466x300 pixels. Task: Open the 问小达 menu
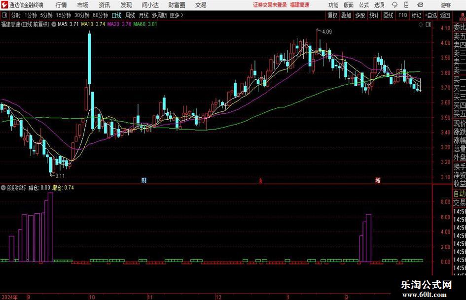(150, 5)
